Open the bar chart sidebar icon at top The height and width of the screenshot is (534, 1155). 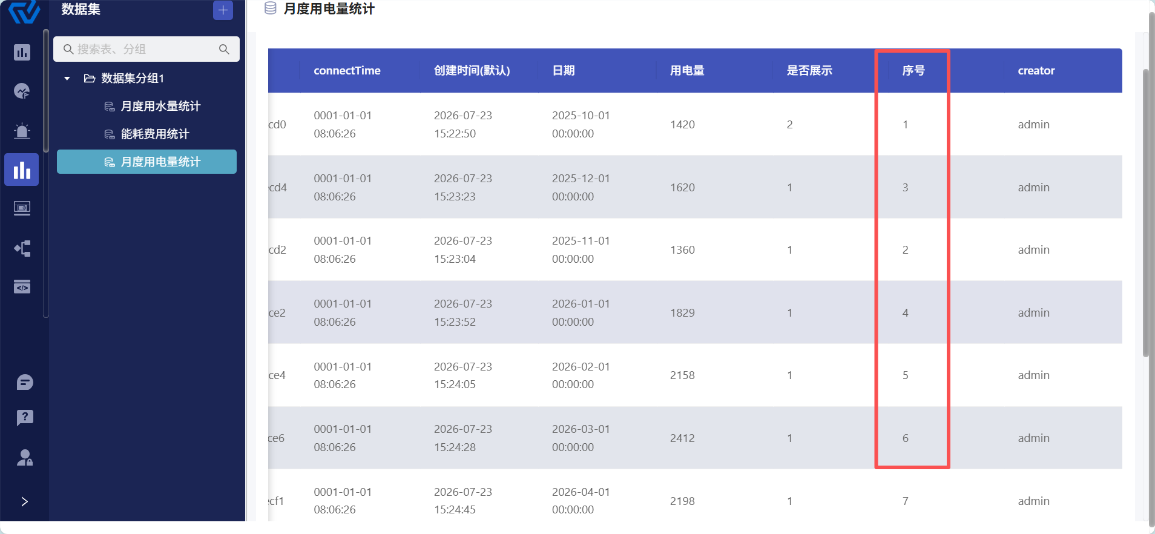coord(22,52)
